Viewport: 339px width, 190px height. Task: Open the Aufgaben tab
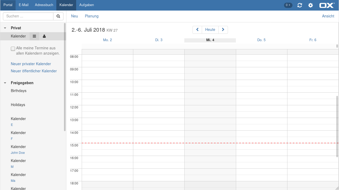click(86, 5)
